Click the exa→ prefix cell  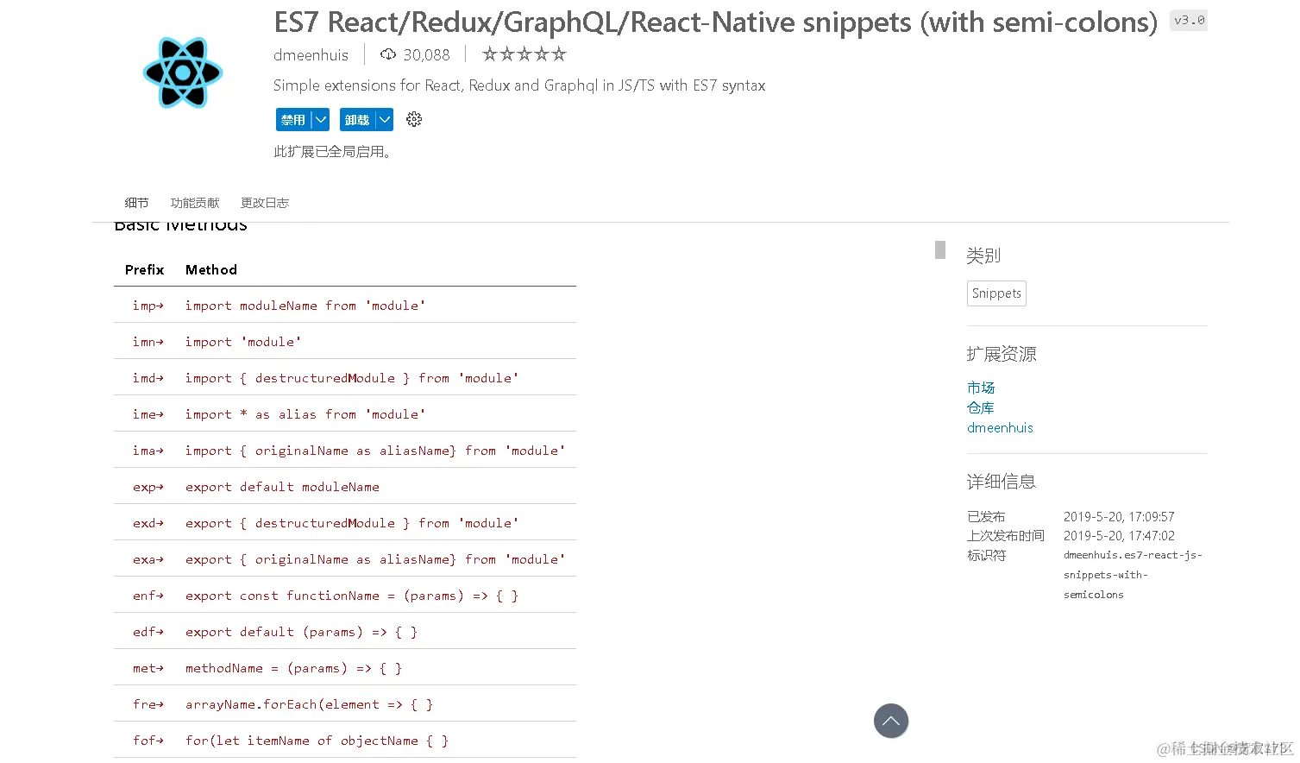[148, 559]
